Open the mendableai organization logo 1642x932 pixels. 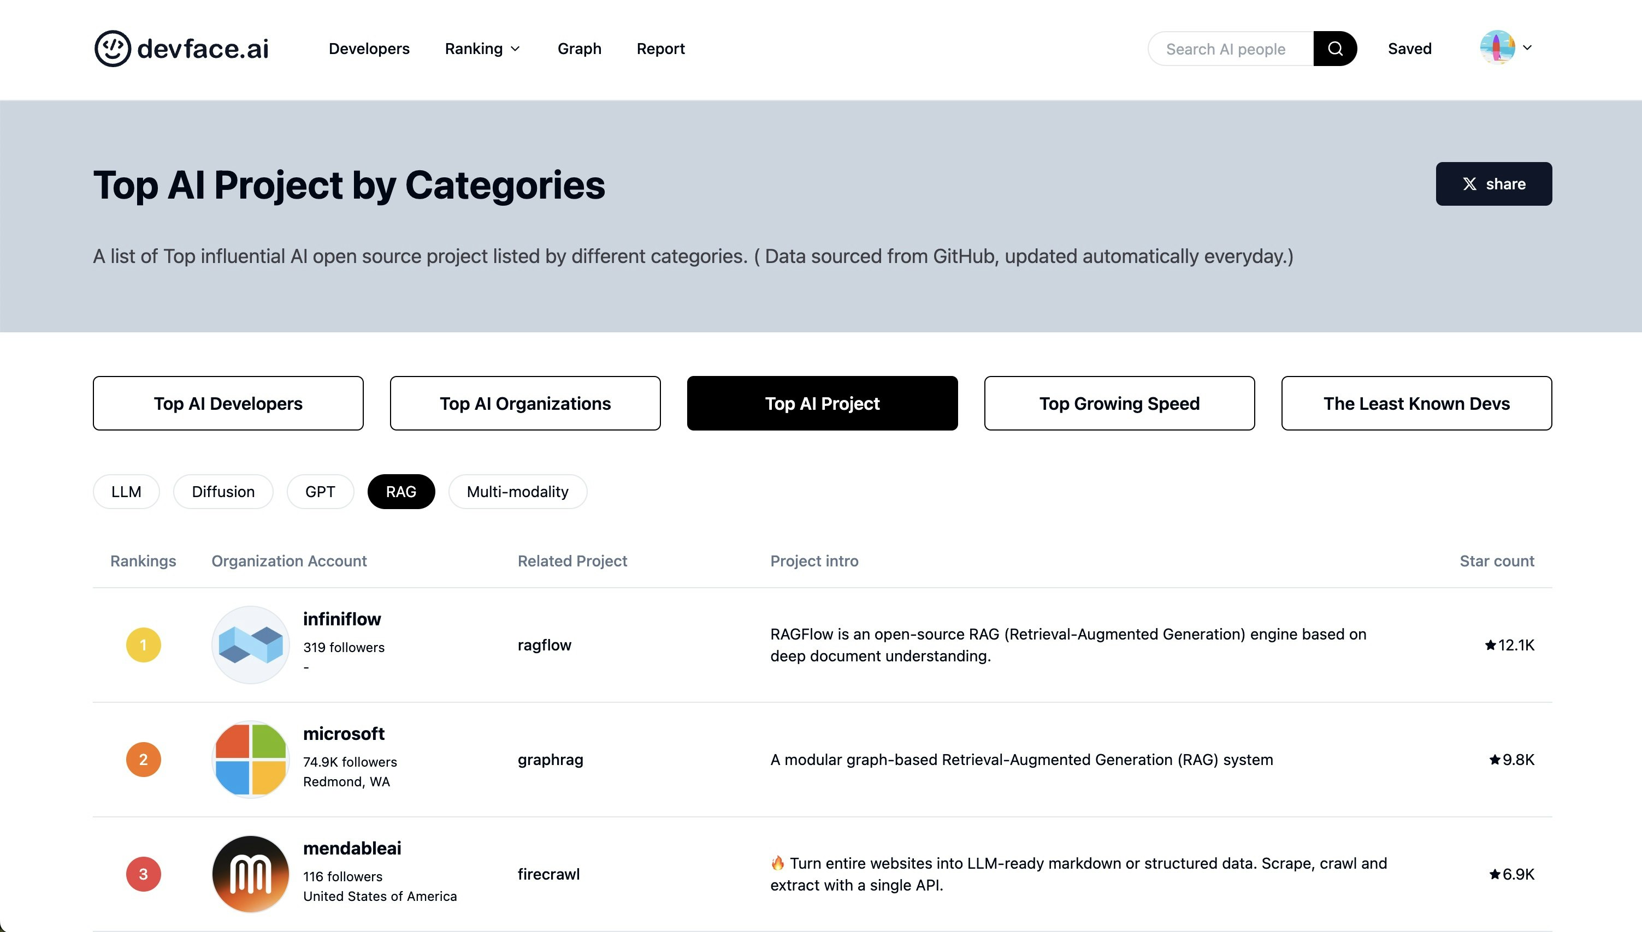point(251,874)
